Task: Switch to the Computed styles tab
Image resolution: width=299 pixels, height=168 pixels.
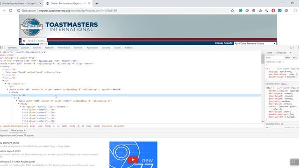Action: click(281, 53)
